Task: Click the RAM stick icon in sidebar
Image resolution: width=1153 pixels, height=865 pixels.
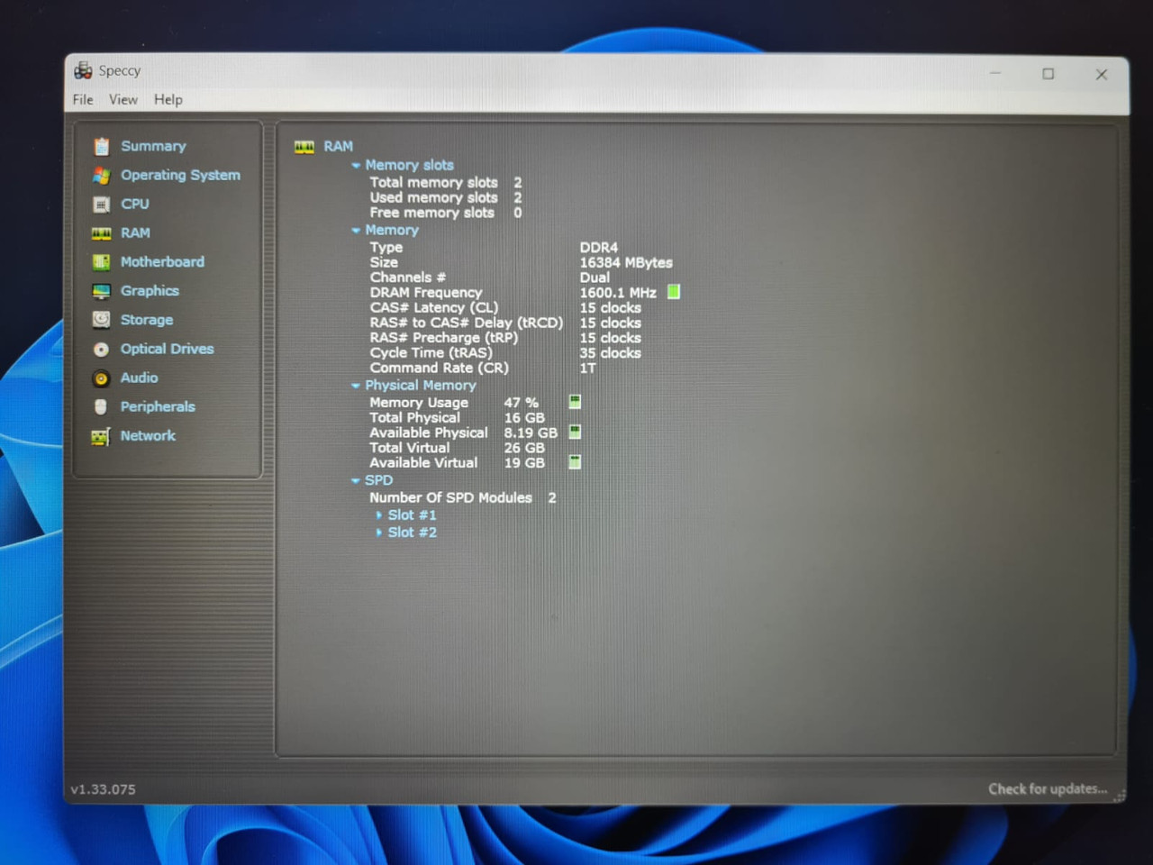Action: [x=101, y=233]
